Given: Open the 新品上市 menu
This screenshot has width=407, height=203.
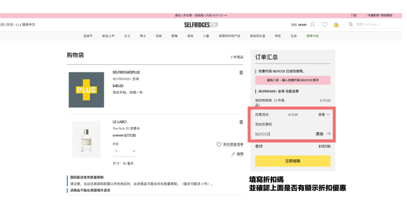Looking at the screenshot, I should (x=108, y=36).
